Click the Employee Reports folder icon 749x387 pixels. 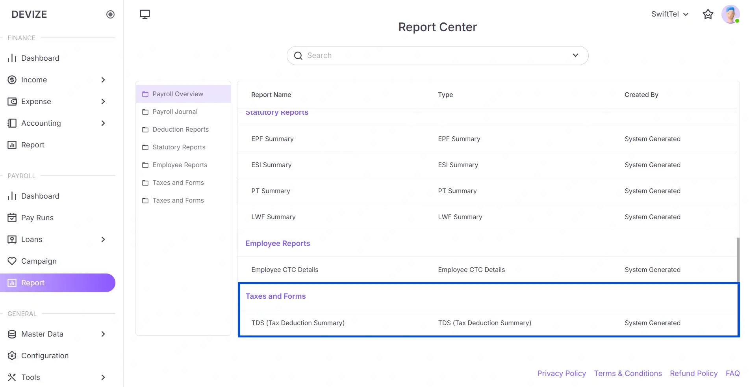tap(145, 165)
